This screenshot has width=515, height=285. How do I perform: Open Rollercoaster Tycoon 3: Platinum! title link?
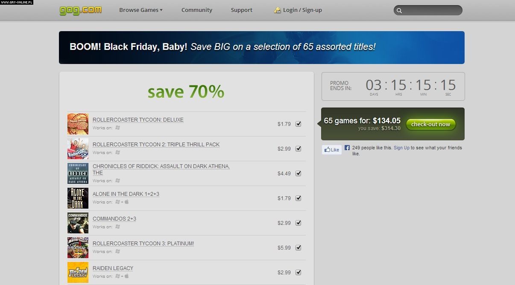[143, 244]
